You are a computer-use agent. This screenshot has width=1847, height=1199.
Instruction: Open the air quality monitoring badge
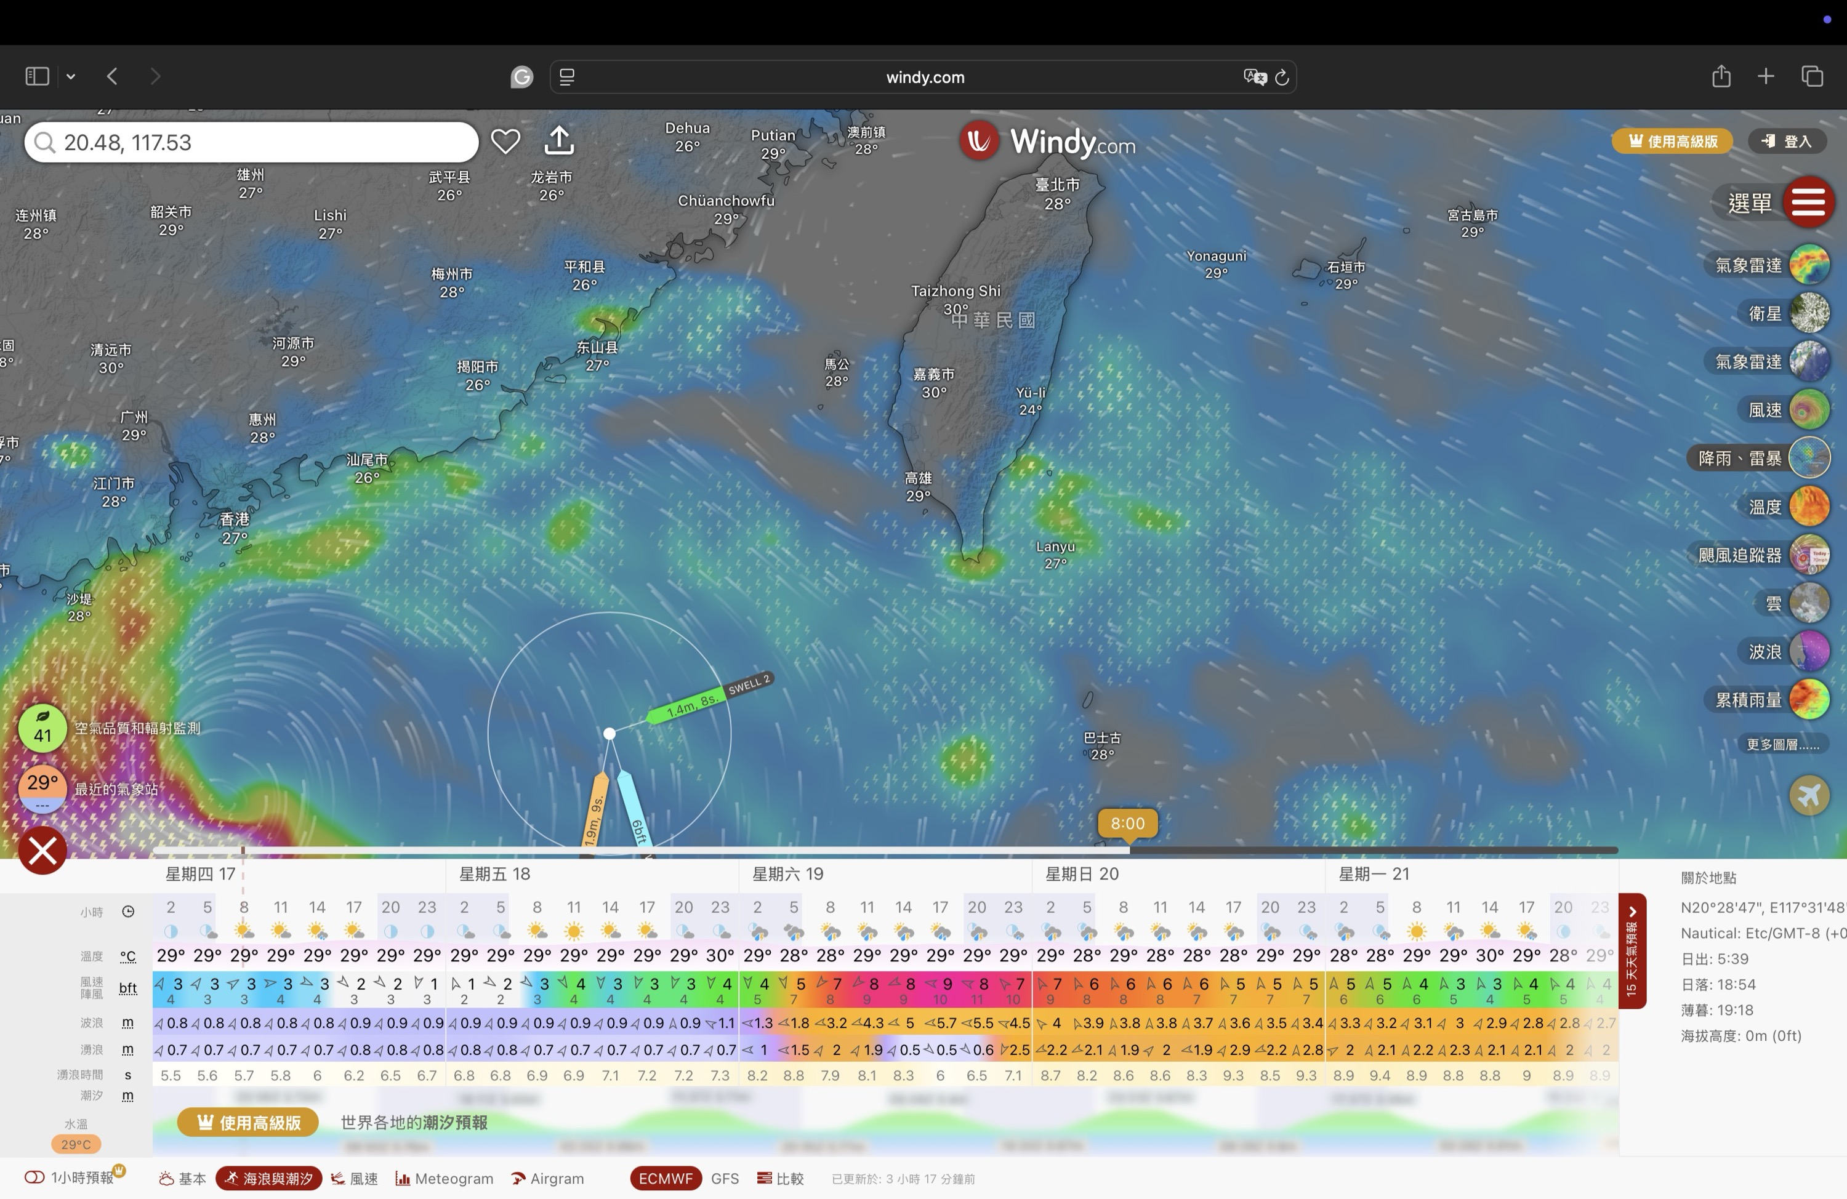click(x=42, y=728)
